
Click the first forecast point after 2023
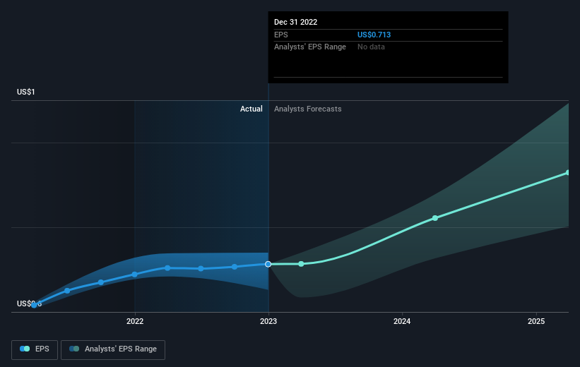(301, 264)
